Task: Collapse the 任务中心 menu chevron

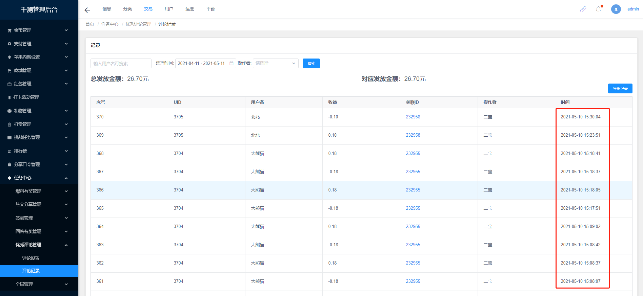Action: pos(66,178)
